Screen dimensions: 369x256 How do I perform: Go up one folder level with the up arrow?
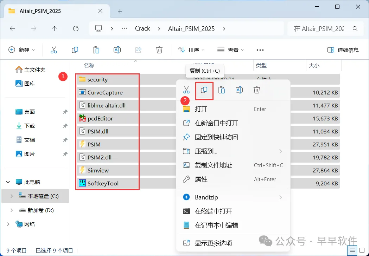pyautogui.click(x=55, y=29)
